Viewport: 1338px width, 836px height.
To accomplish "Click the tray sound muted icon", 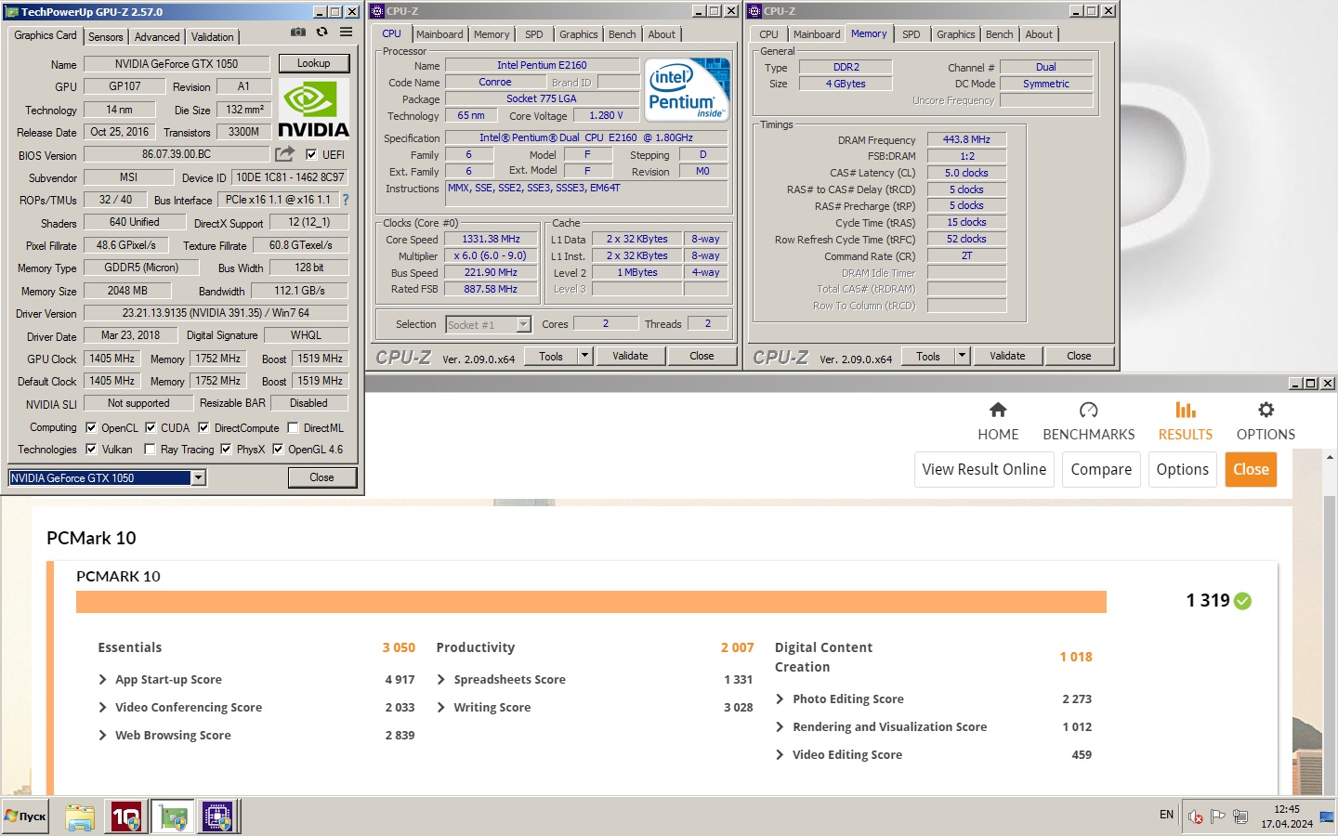I will [1195, 817].
